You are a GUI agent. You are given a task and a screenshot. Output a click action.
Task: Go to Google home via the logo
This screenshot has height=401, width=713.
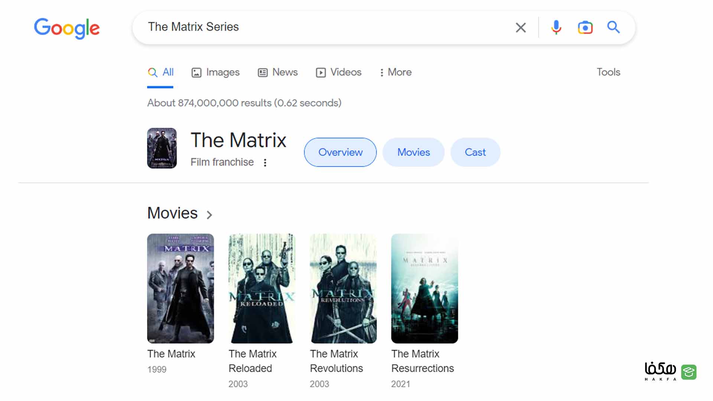click(67, 28)
